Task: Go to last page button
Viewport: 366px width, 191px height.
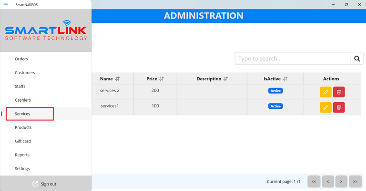Action: [x=355, y=181]
